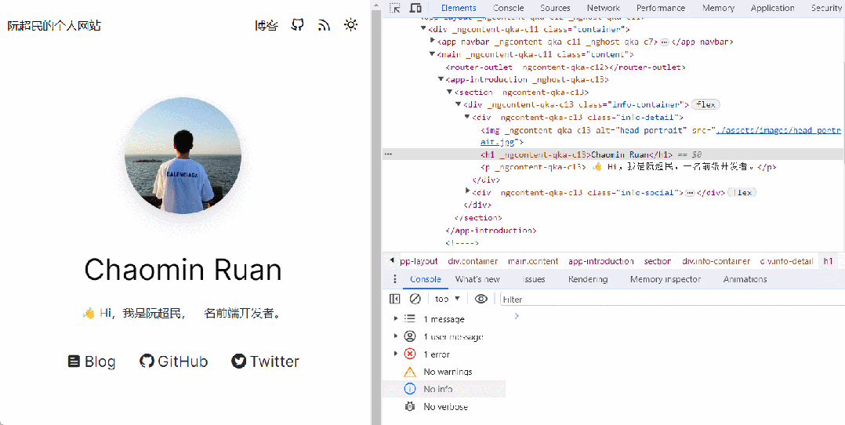Open the Animations drawer tab
The height and width of the screenshot is (425, 845).
[x=745, y=279]
